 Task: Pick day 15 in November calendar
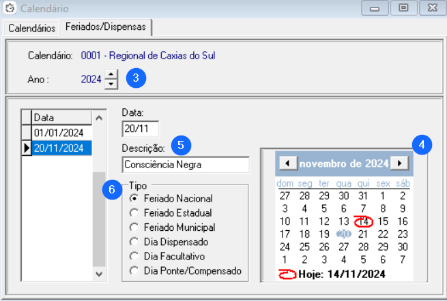pos(383,221)
